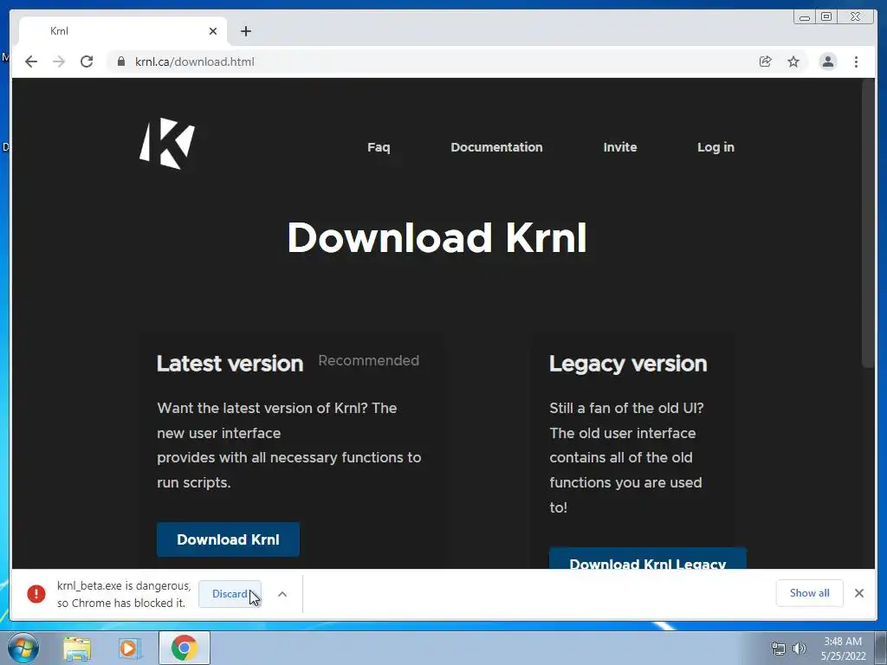Click Show all downloads
887x665 pixels.
coord(810,592)
